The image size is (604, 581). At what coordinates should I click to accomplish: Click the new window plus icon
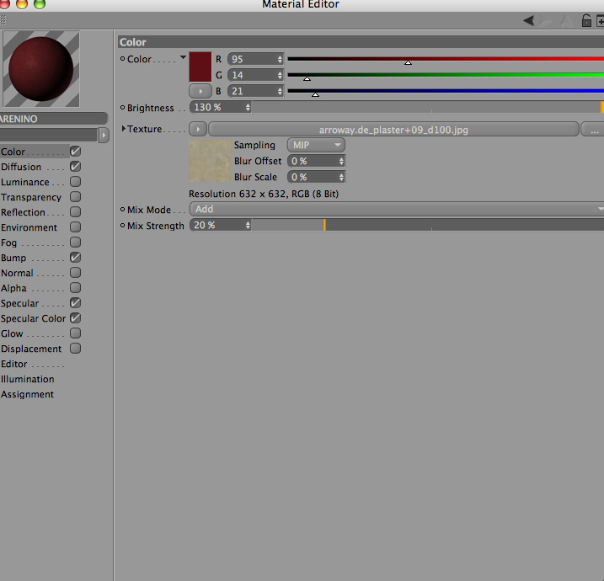click(600, 21)
